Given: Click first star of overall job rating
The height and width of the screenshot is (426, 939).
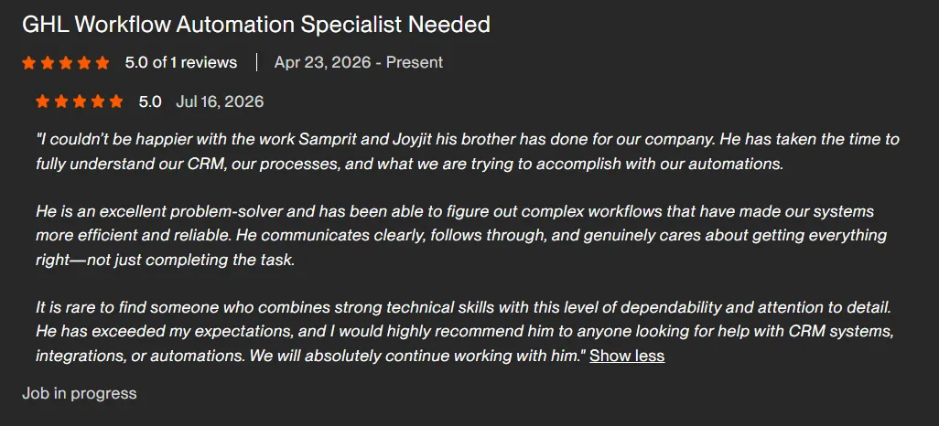Looking at the screenshot, I should (x=28, y=63).
